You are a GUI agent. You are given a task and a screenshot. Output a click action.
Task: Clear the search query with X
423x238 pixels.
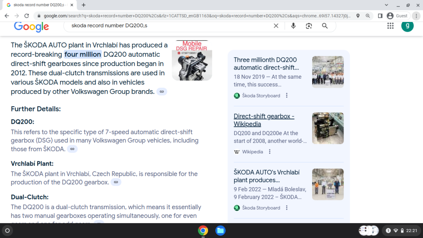pyautogui.click(x=276, y=26)
